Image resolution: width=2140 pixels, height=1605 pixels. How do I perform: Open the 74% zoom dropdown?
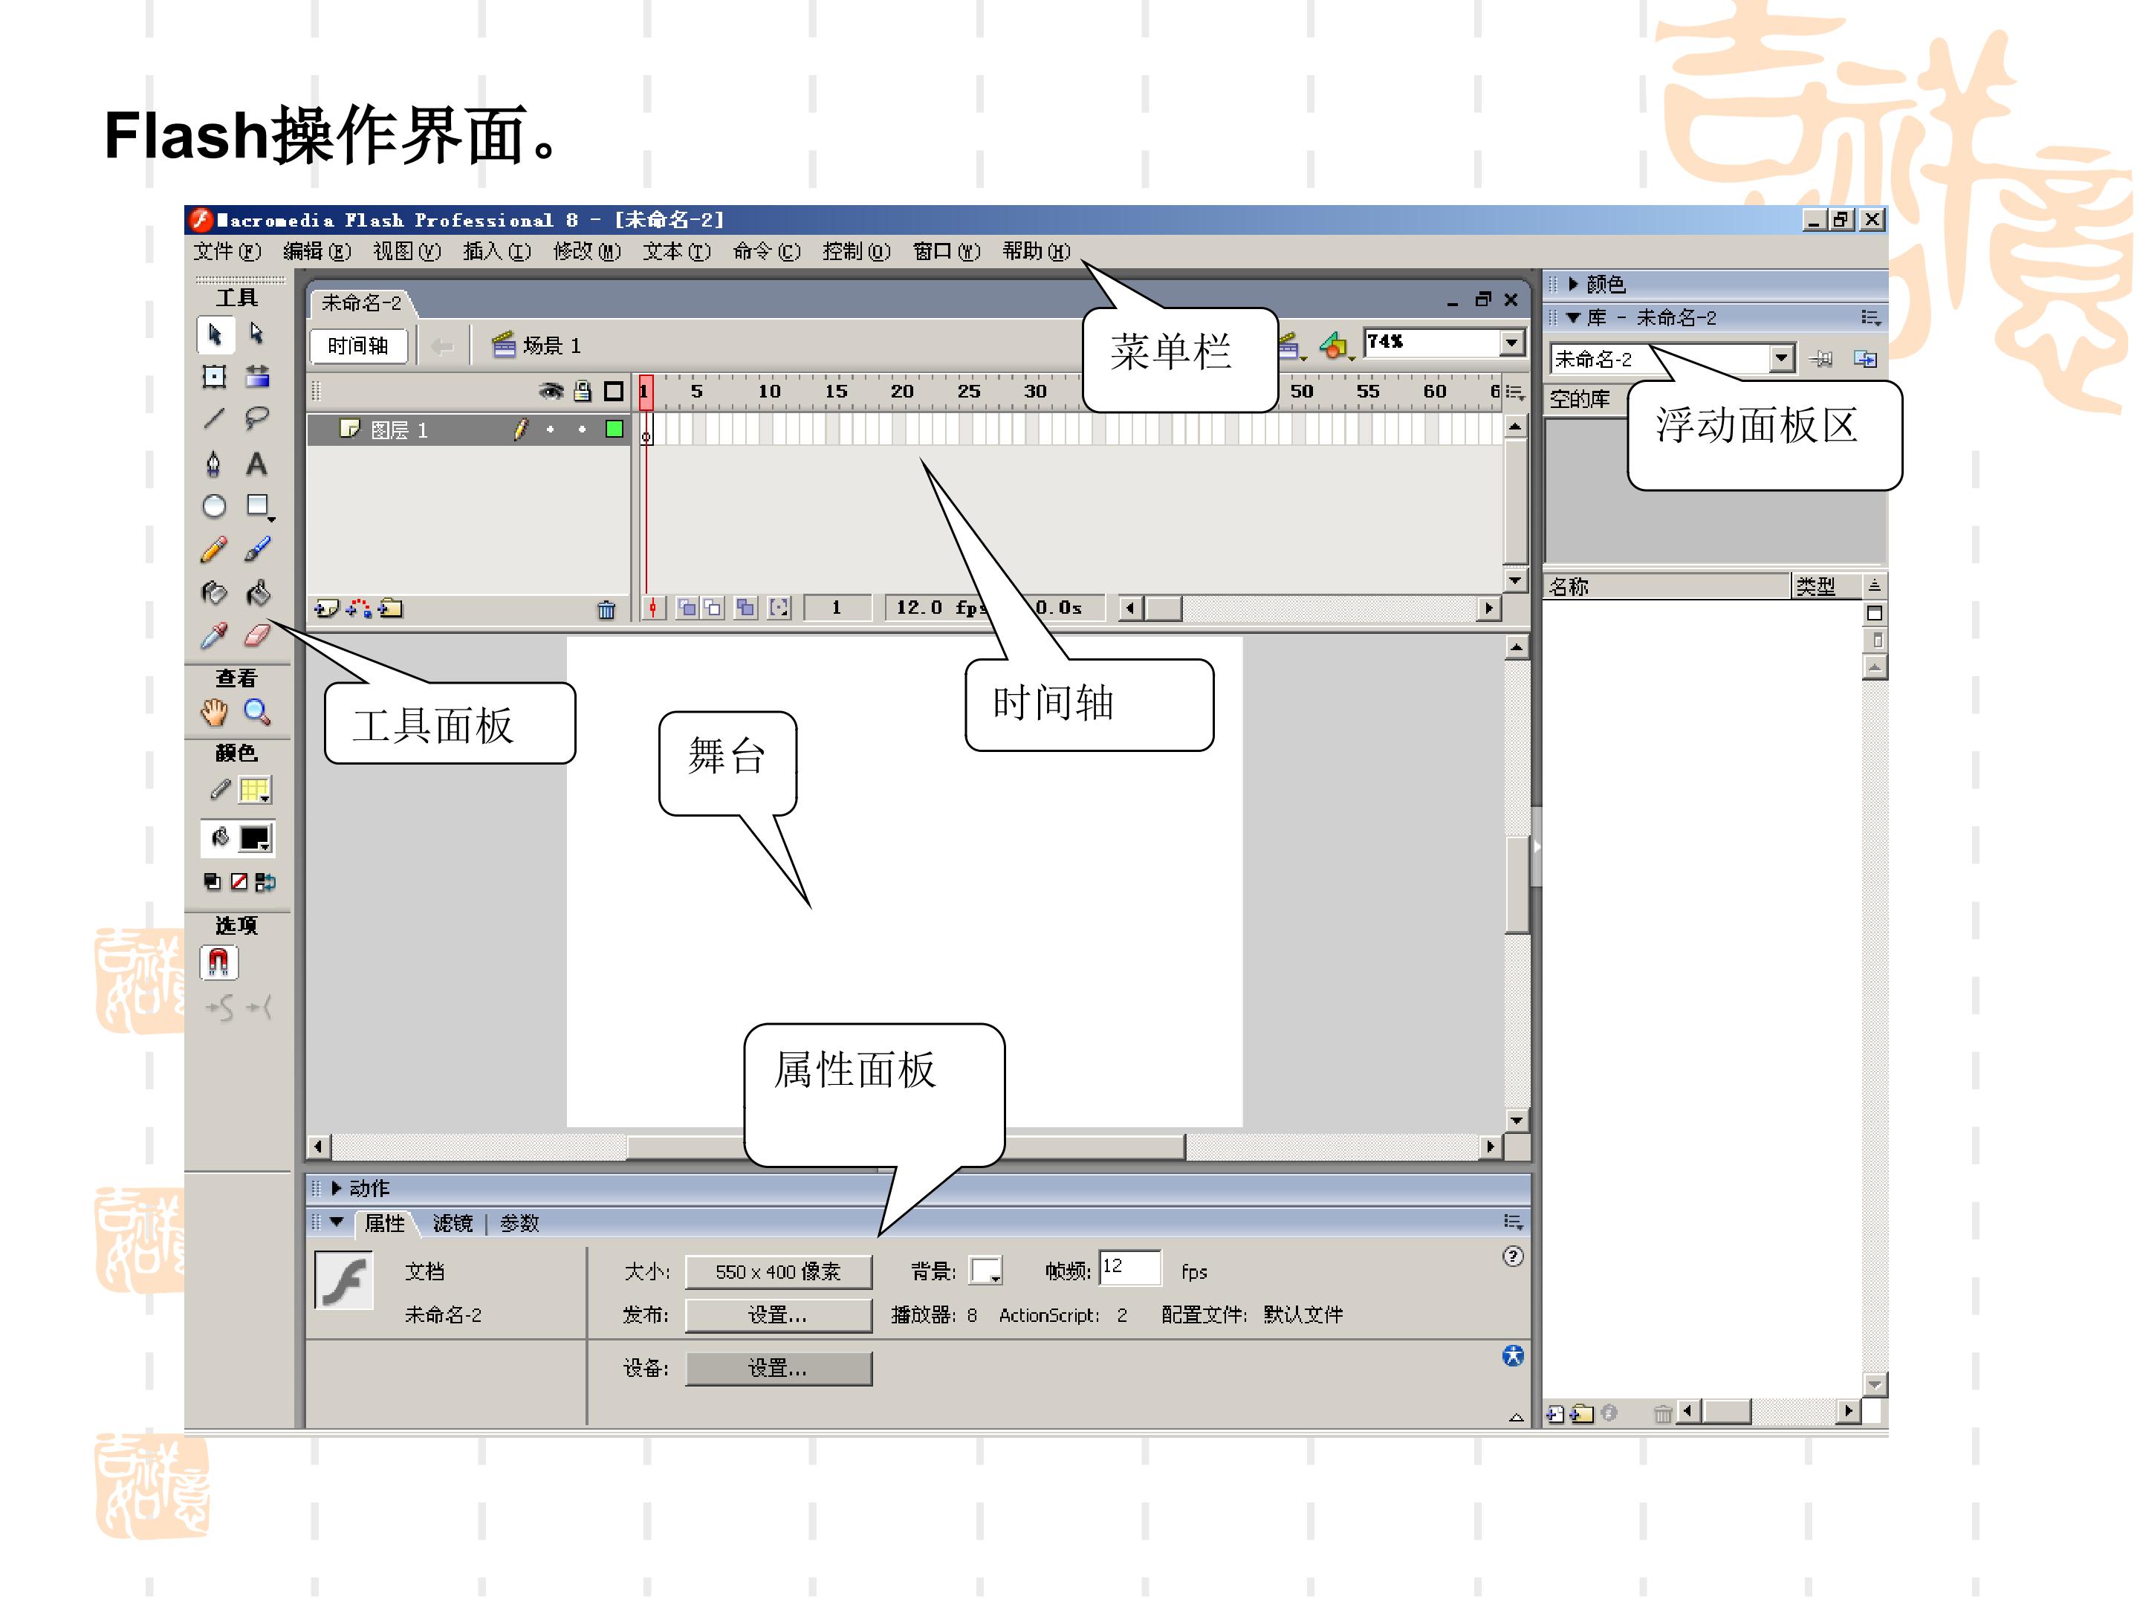pyautogui.click(x=1511, y=343)
